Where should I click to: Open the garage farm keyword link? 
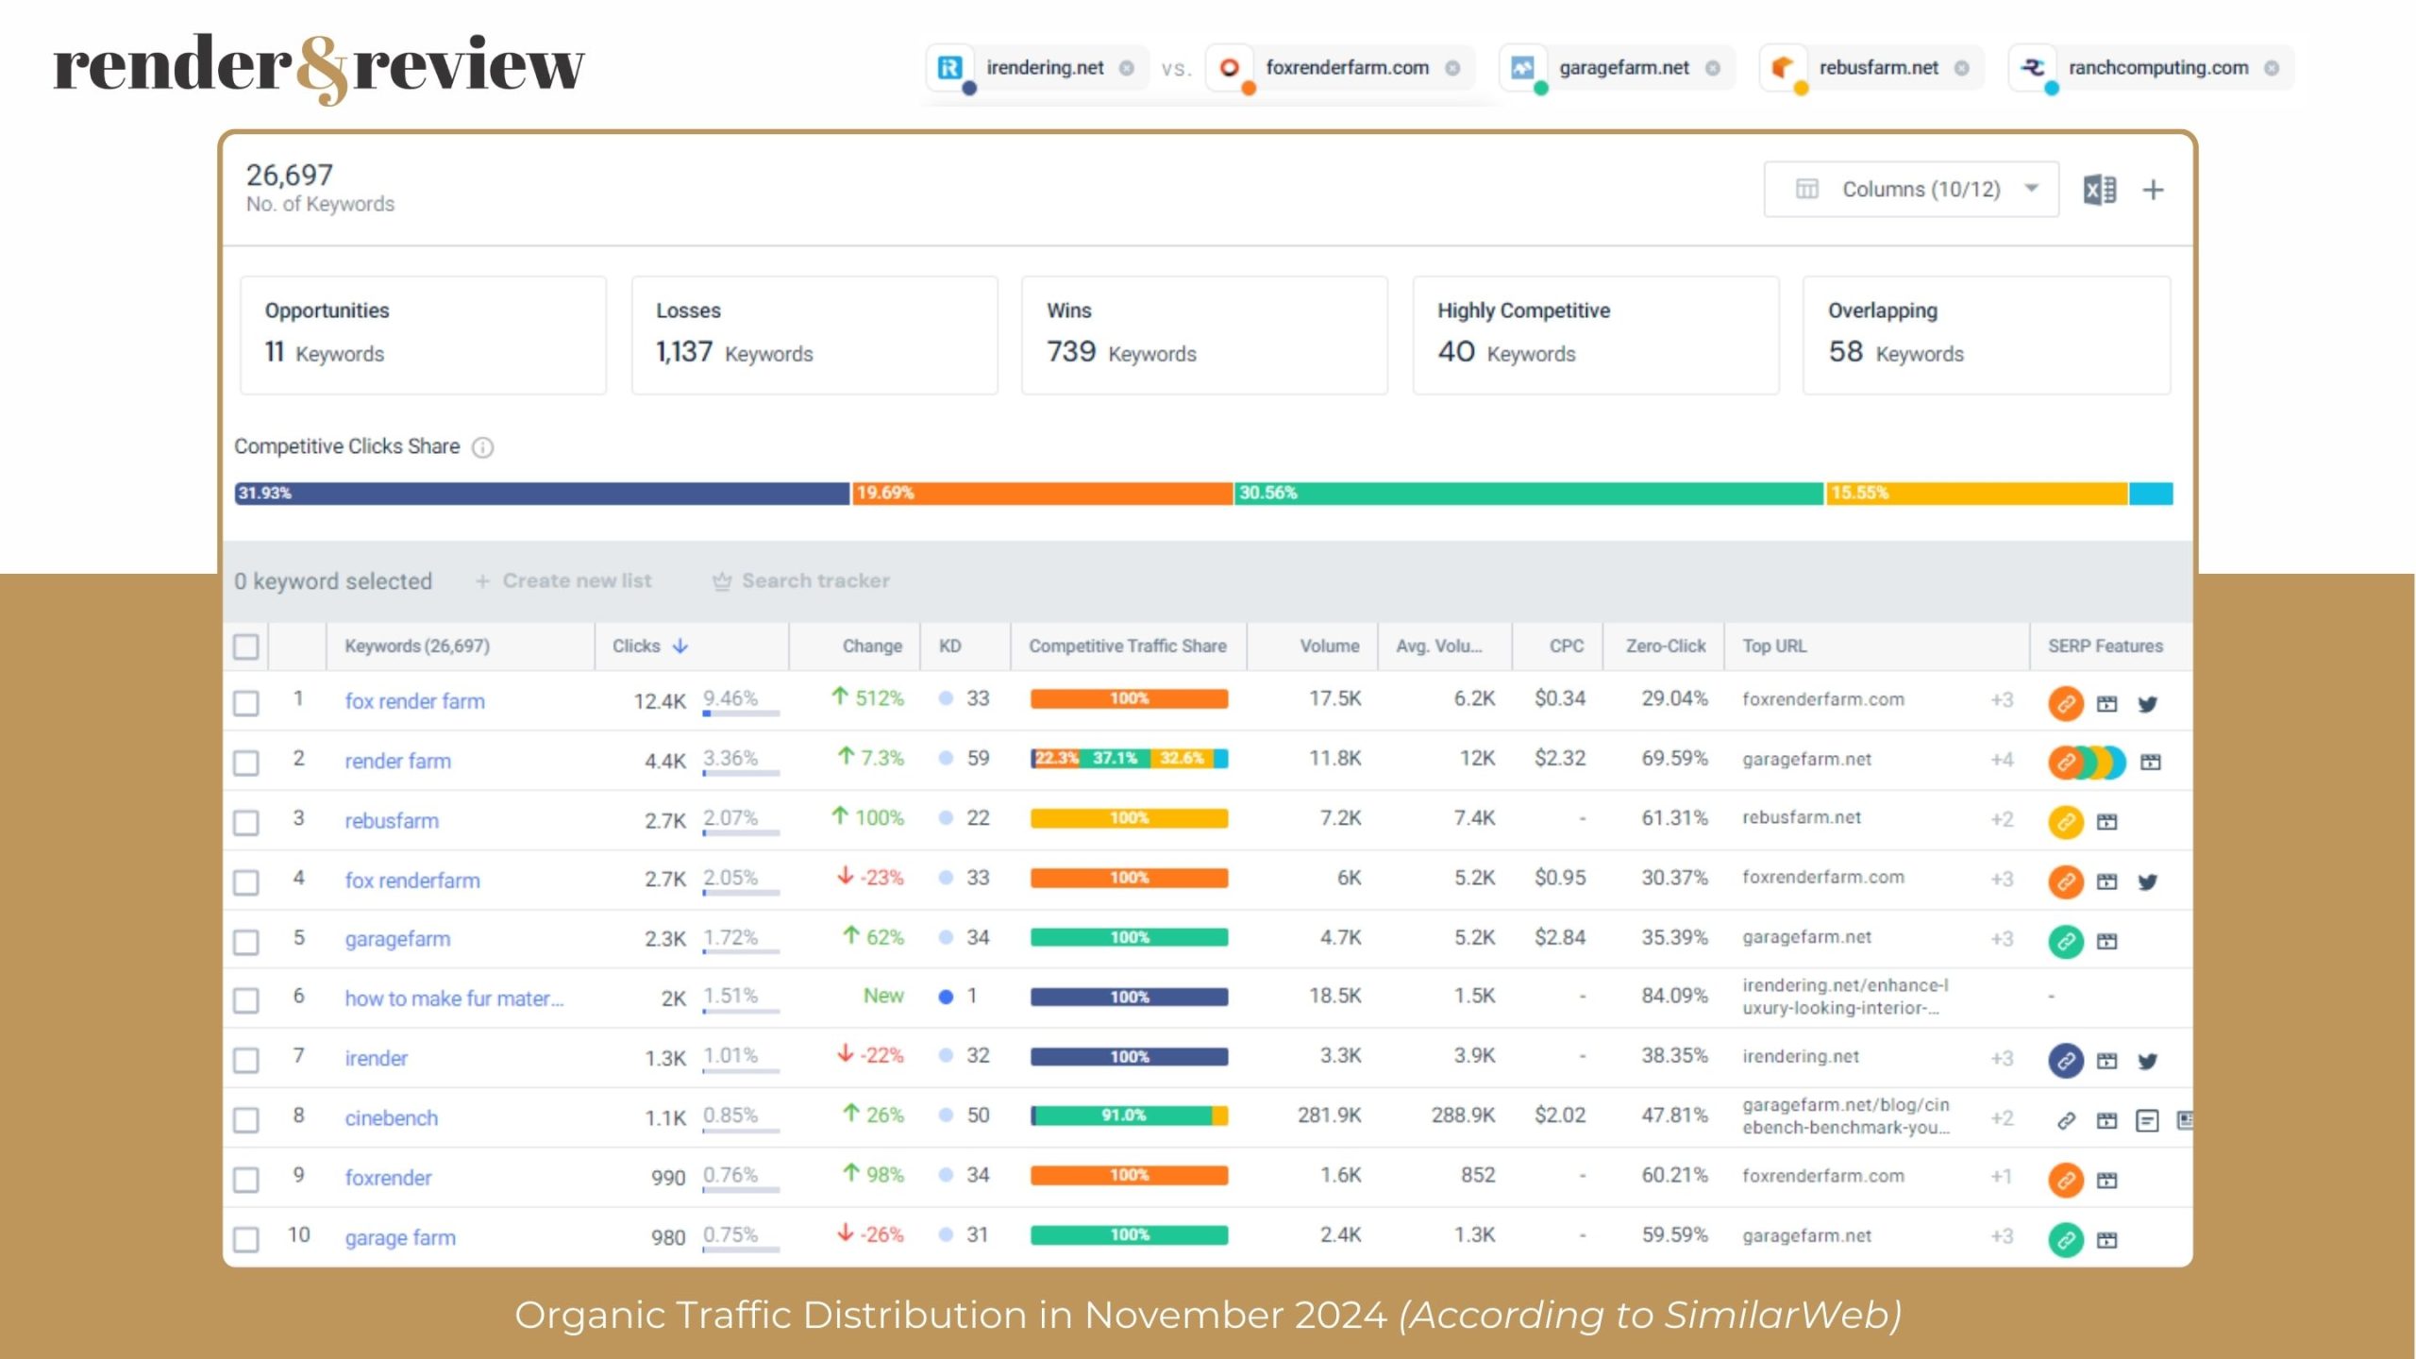[x=400, y=1237]
